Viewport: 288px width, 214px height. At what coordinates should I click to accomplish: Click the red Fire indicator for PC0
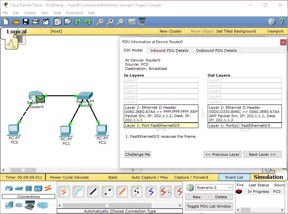tap(239, 191)
